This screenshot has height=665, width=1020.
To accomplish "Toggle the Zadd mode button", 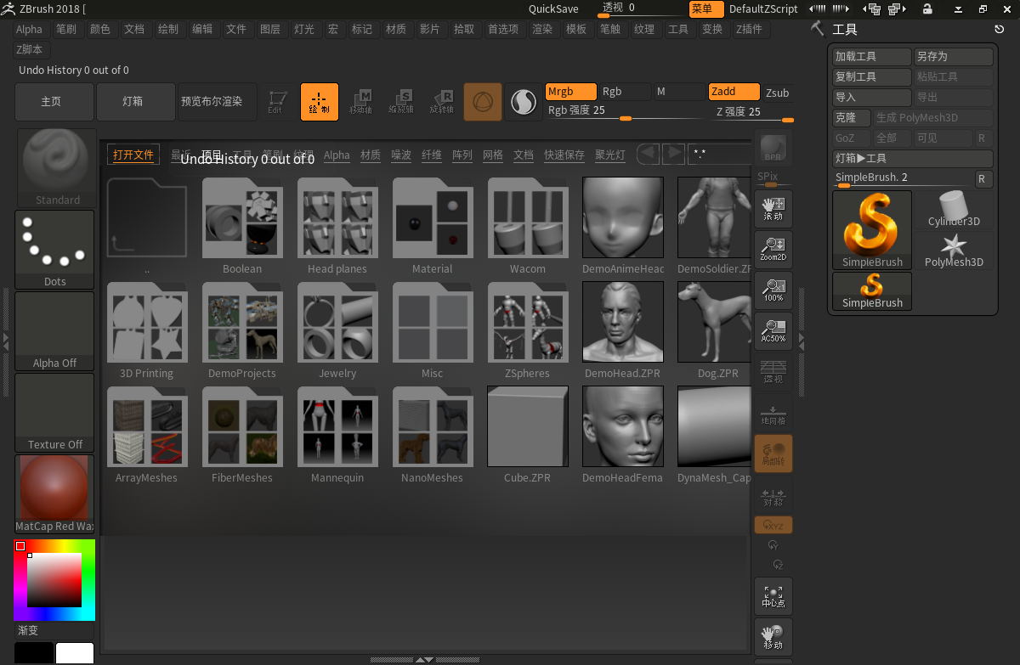I will tap(734, 92).
